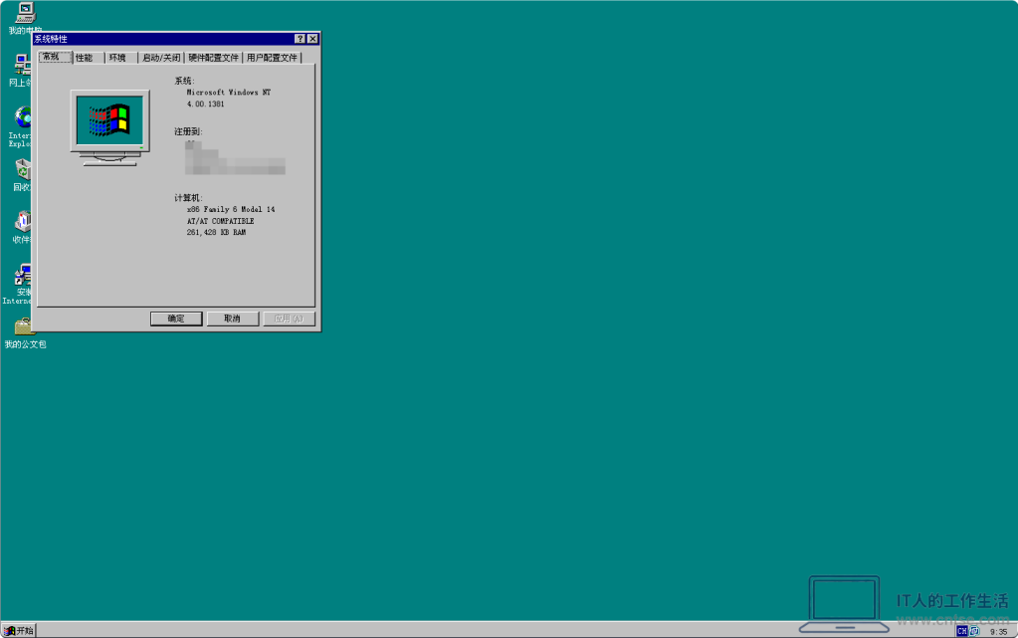The width and height of the screenshot is (1018, 638).
Task: Open the 用户配置文件 tab
Action: tap(272, 58)
